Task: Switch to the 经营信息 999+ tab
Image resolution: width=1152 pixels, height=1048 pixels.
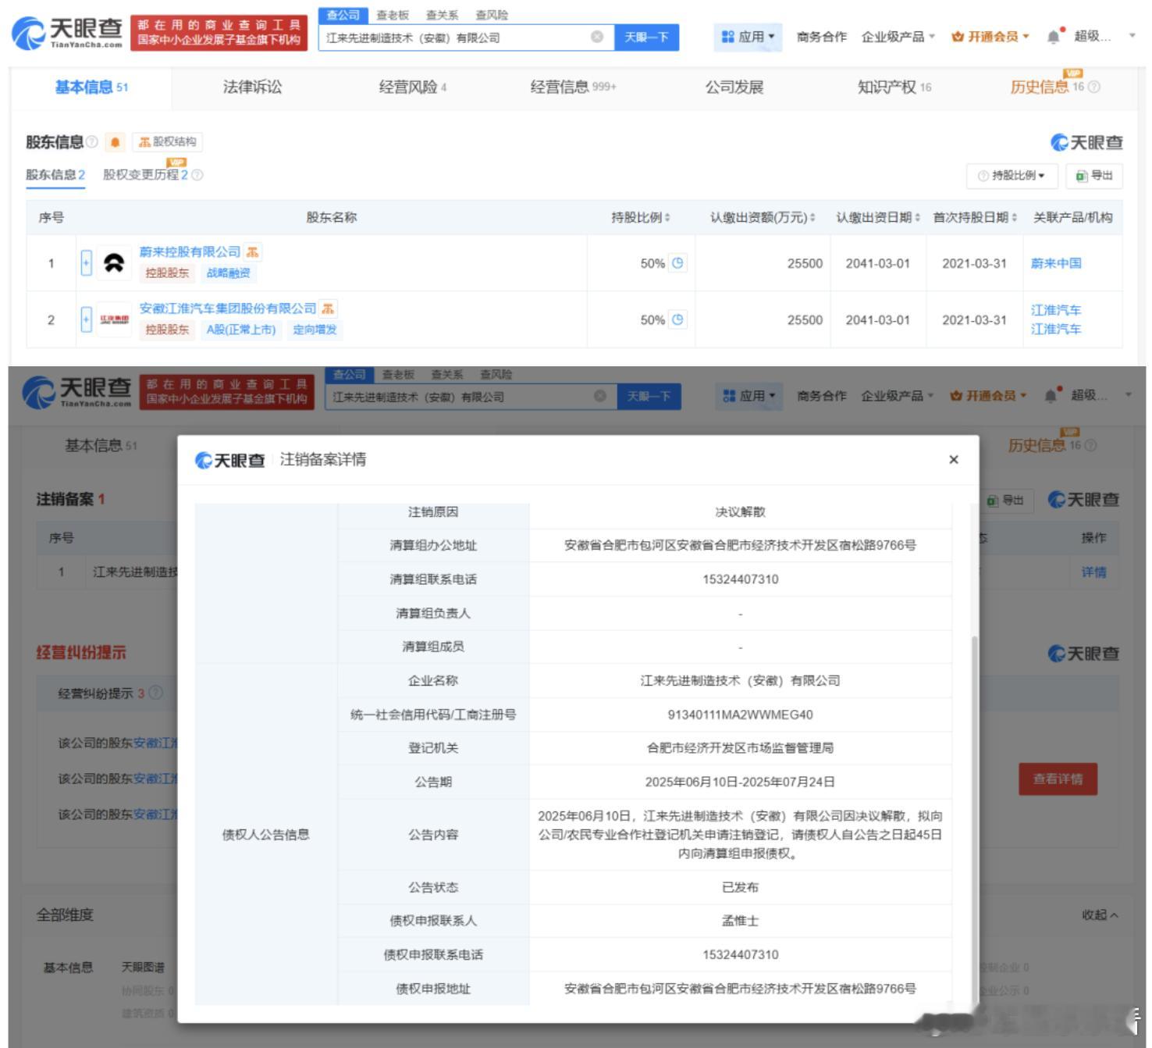Action: tap(573, 87)
